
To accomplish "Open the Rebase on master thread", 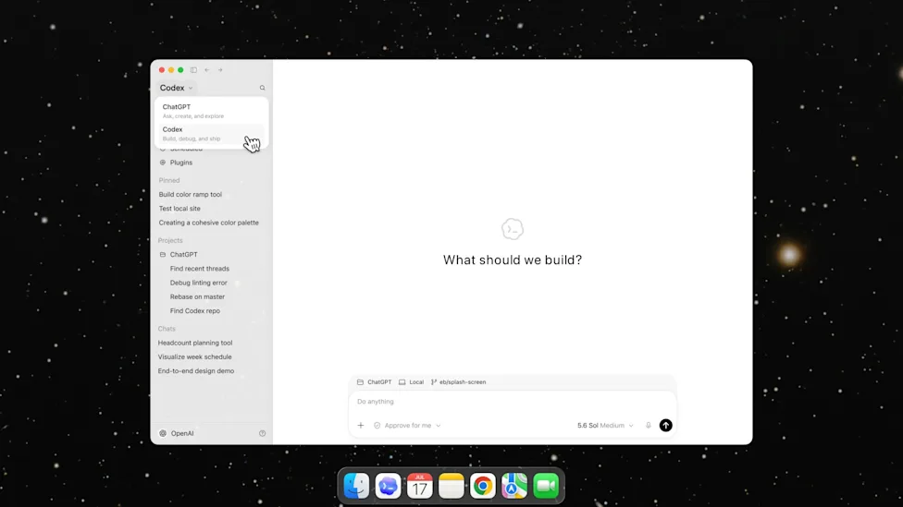I will (198, 296).
